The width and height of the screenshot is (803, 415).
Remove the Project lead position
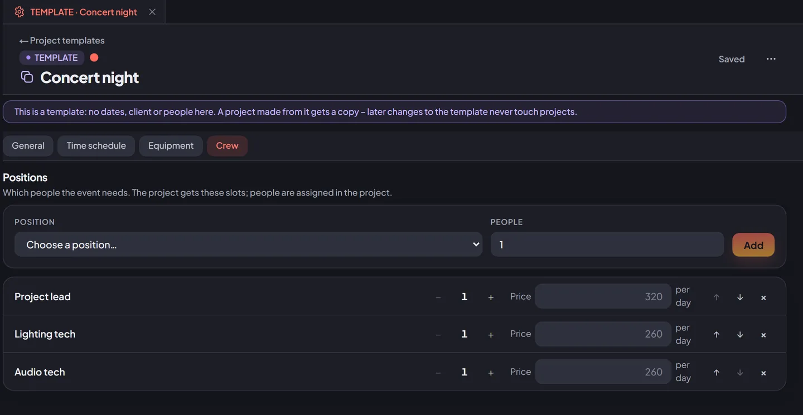[763, 297]
